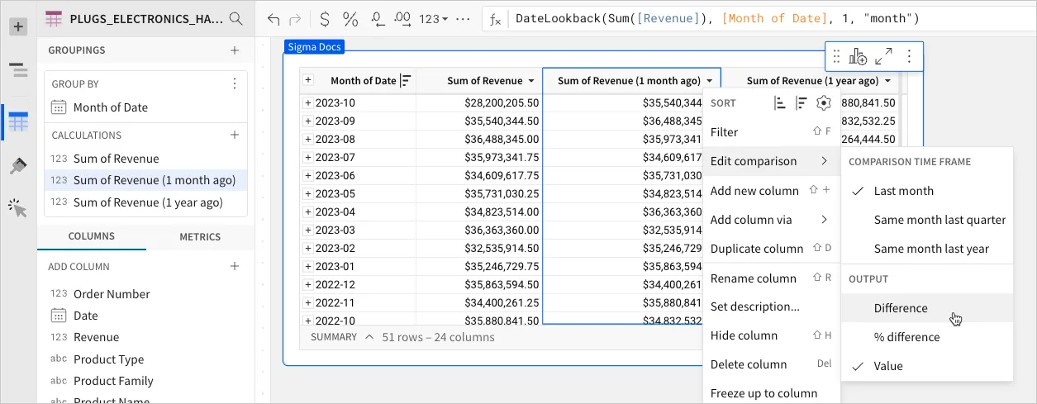The image size is (1037, 404).
Task: Select Sum of Revenue (1 year ago) calculation
Action: pyautogui.click(x=145, y=202)
